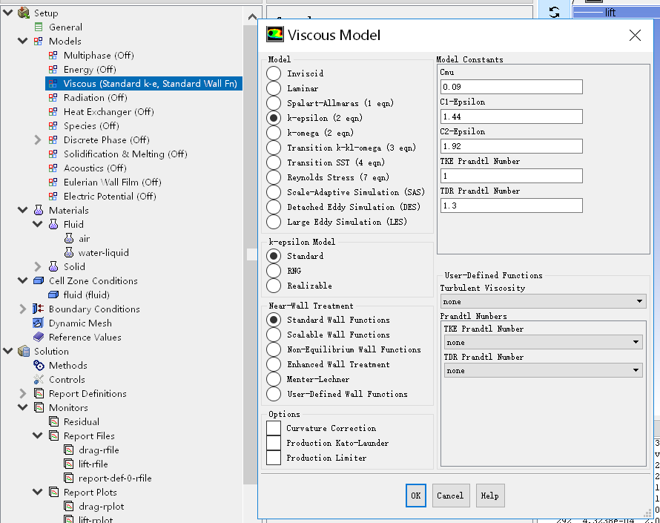This screenshot has width=660, height=523.
Task: Click the lift-rfile report icon
Action: [69, 464]
